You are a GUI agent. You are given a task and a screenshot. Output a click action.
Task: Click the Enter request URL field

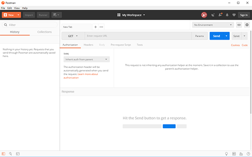(x=138, y=36)
